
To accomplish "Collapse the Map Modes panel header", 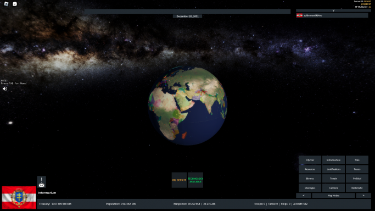I will click(x=333, y=196).
